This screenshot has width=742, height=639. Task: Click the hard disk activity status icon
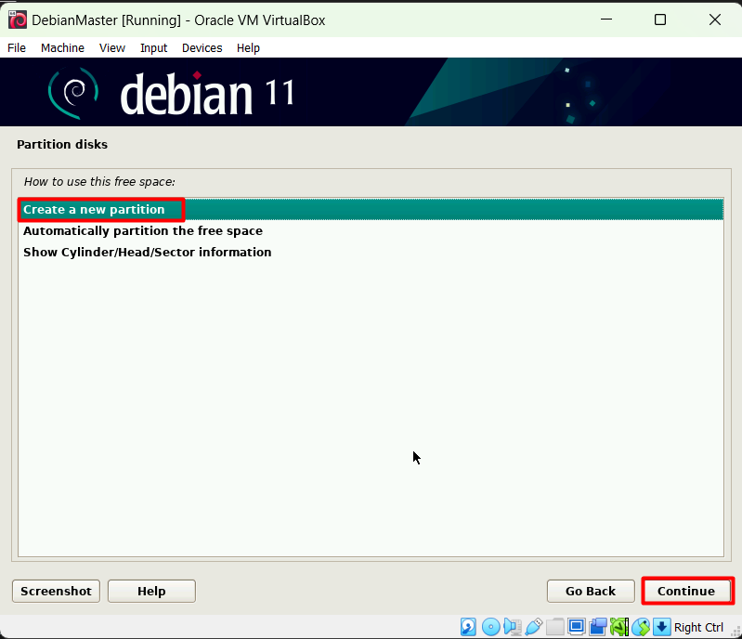[x=468, y=627]
